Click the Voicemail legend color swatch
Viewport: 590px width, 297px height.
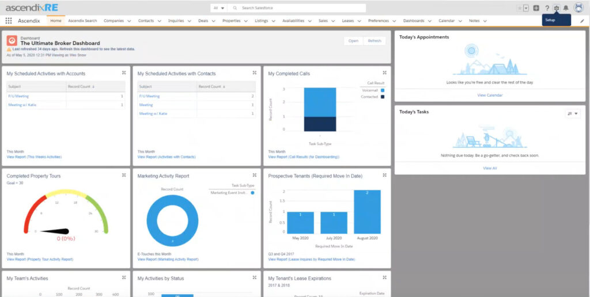(x=383, y=90)
